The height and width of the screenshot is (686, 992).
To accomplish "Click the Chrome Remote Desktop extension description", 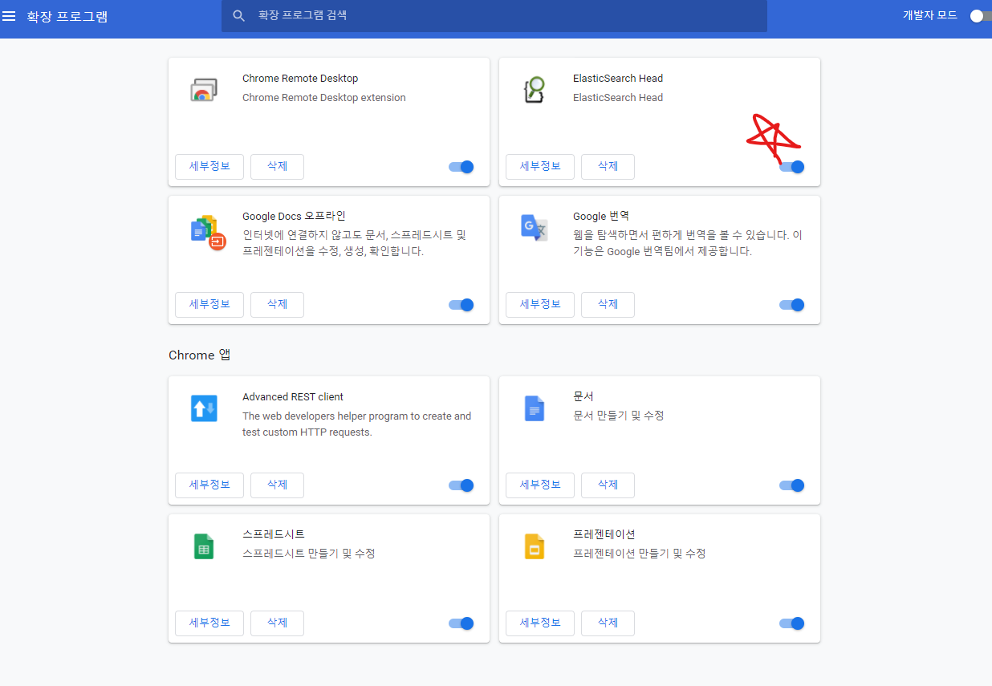I will pyautogui.click(x=324, y=98).
